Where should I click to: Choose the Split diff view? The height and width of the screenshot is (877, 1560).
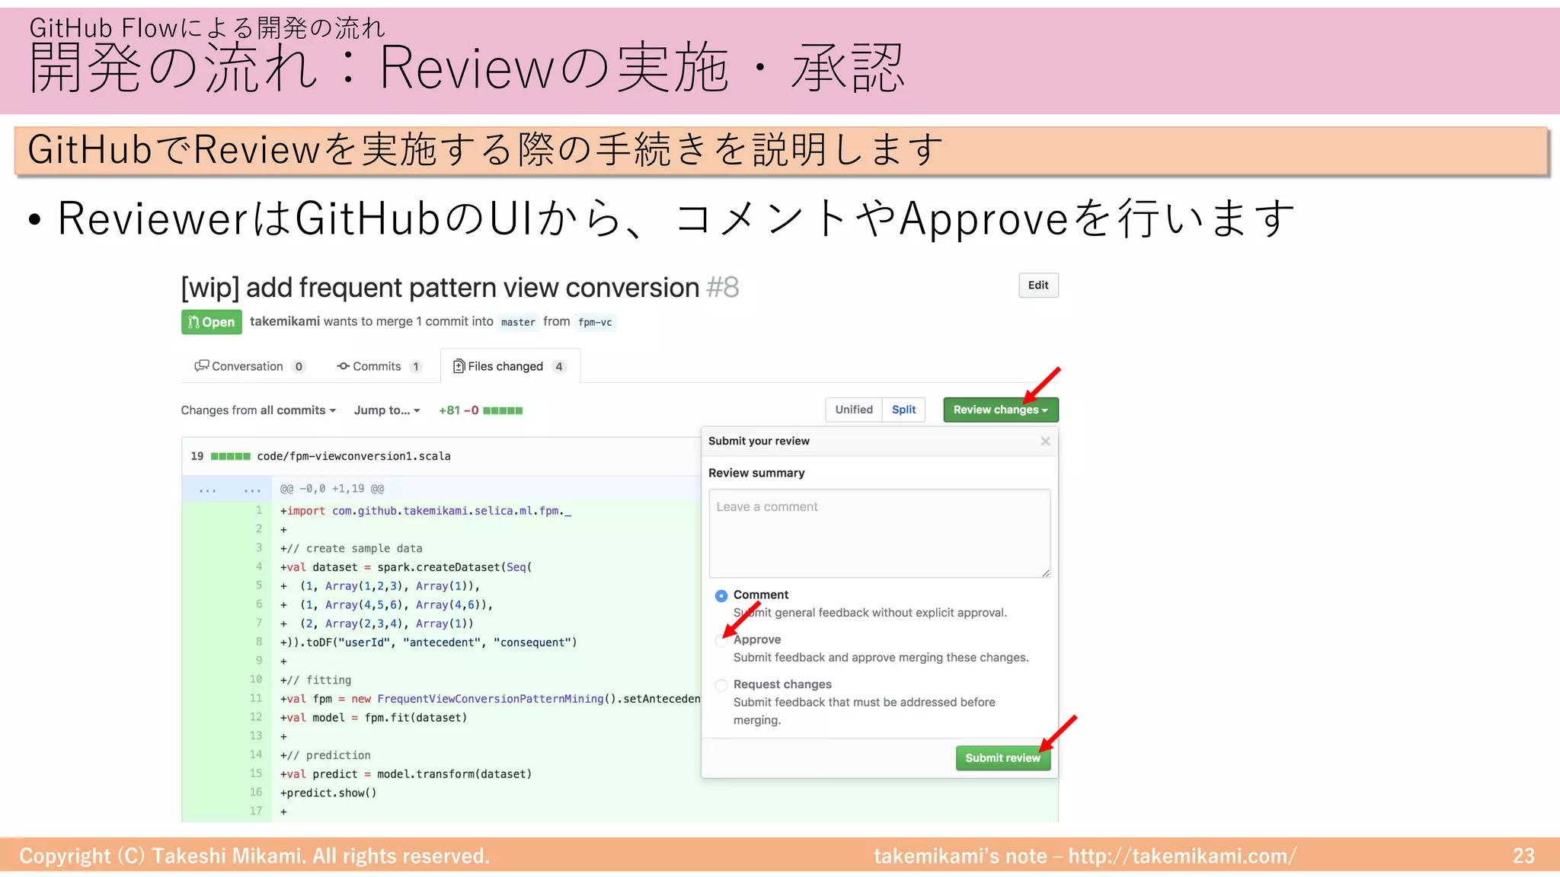click(x=904, y=410)
